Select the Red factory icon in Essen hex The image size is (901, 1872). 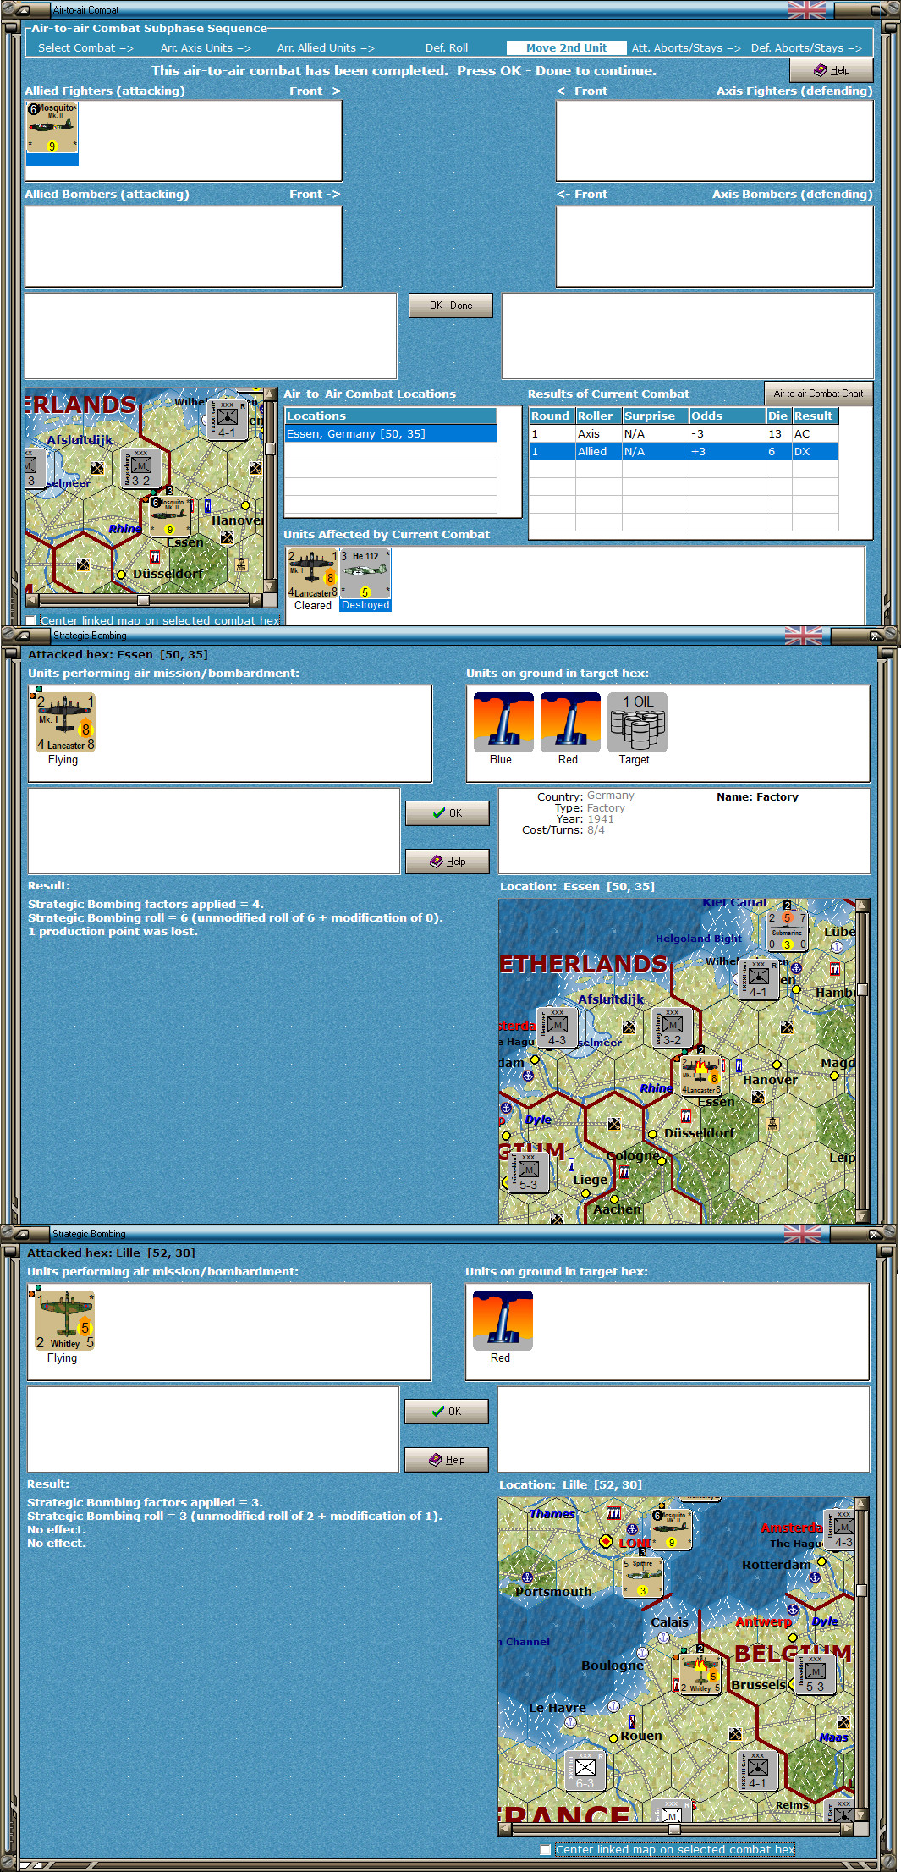coord(570,722)
